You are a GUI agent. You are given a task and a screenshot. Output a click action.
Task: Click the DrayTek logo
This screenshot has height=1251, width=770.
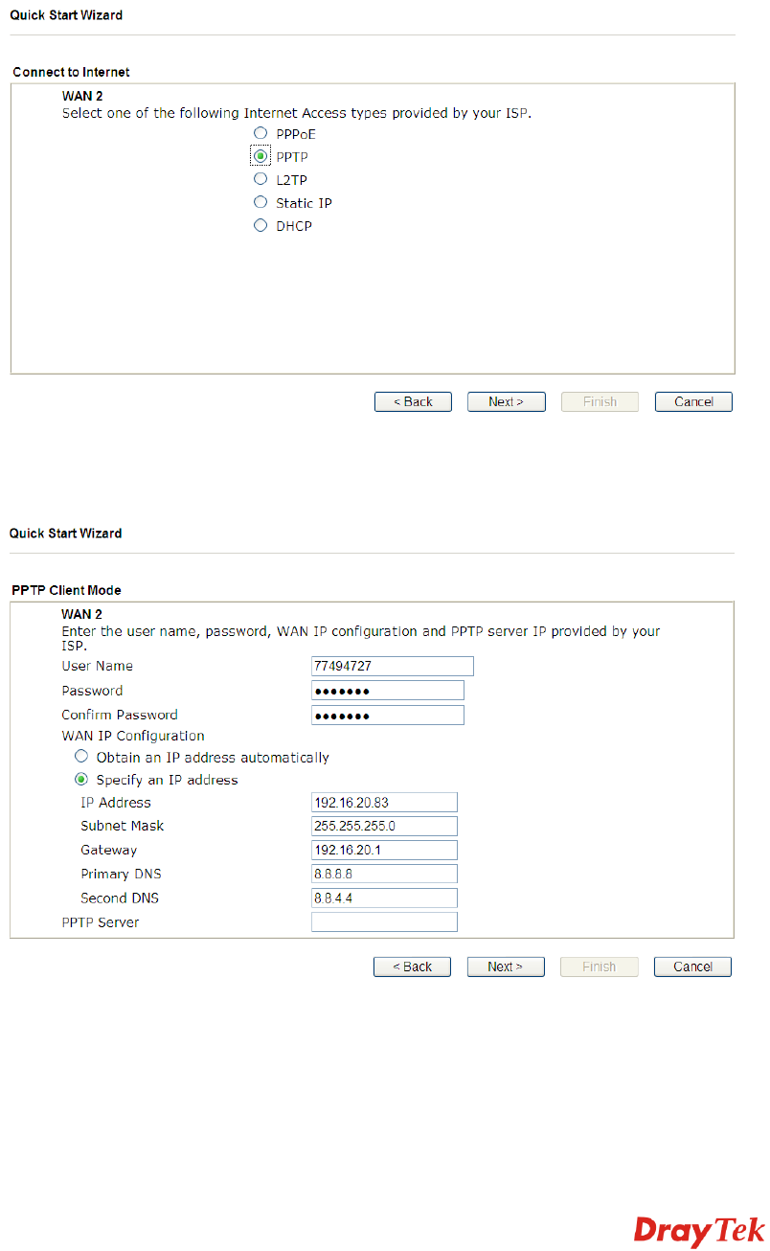coord(698,1231)
